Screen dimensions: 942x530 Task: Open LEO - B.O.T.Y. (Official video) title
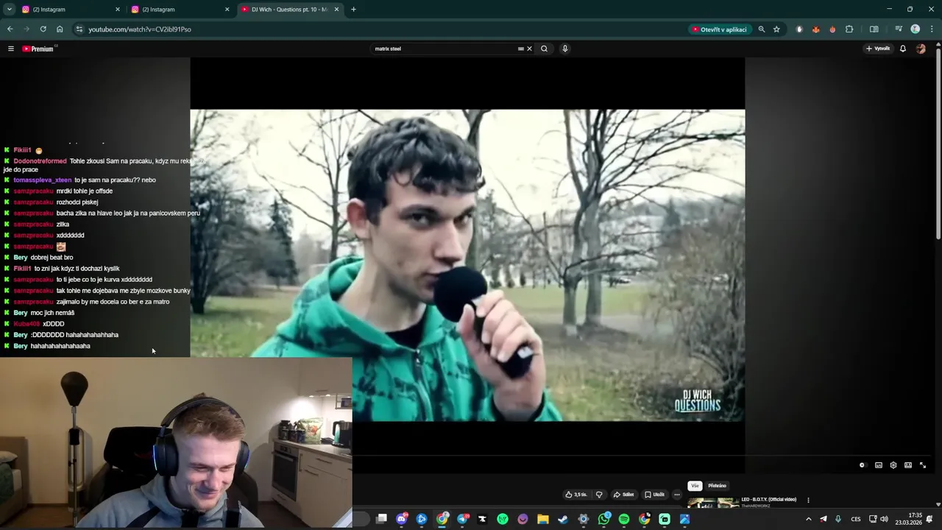[x=769, y=499]
